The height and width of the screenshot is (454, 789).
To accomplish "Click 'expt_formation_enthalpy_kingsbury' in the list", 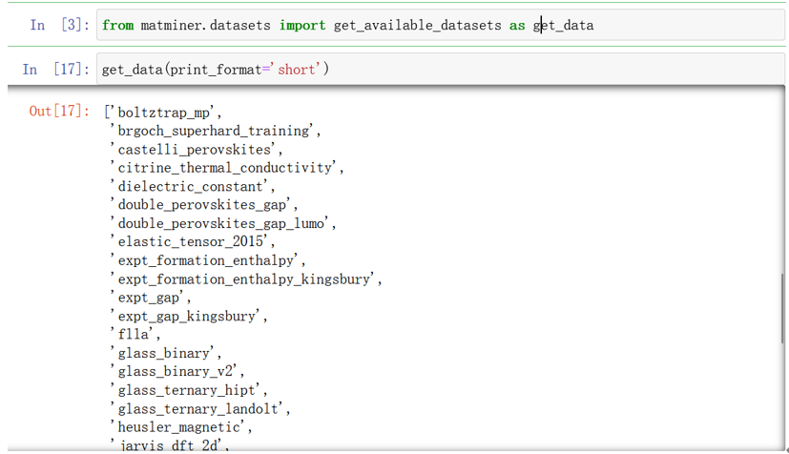I will [x=248, y=279].
